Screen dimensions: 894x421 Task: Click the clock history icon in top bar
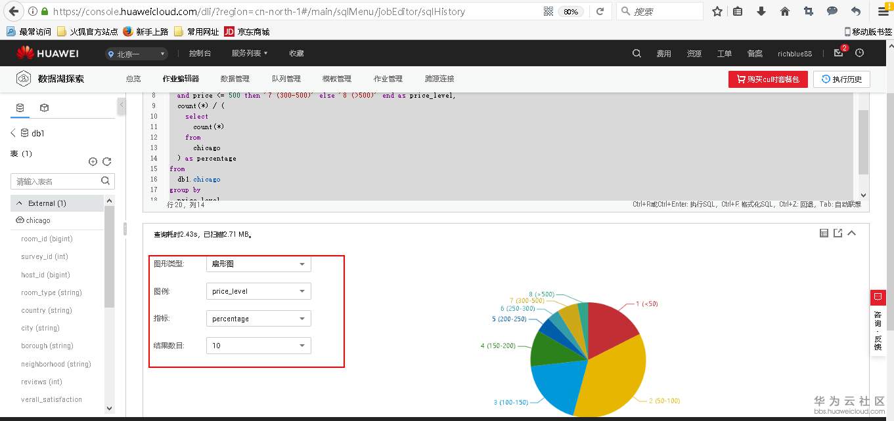[x=860, y=54]
